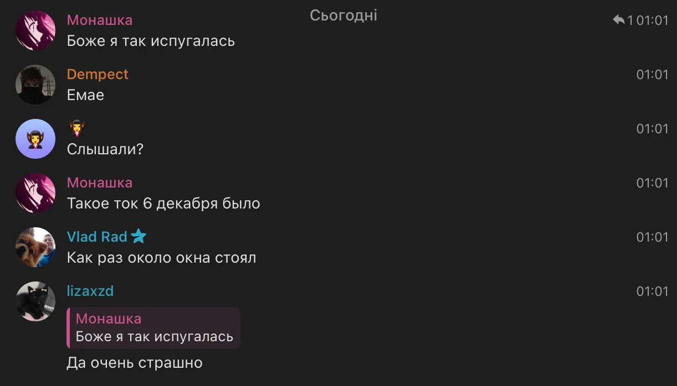The image size is (677, 386).
Task: Click the lizaxzd username
Action: 90,291
